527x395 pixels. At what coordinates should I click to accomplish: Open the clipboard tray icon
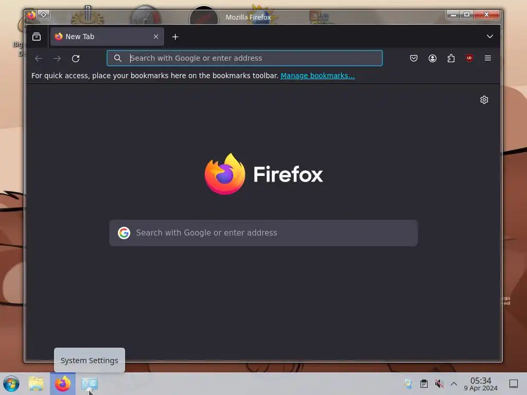pyautogui.click(x=424, y=384)
